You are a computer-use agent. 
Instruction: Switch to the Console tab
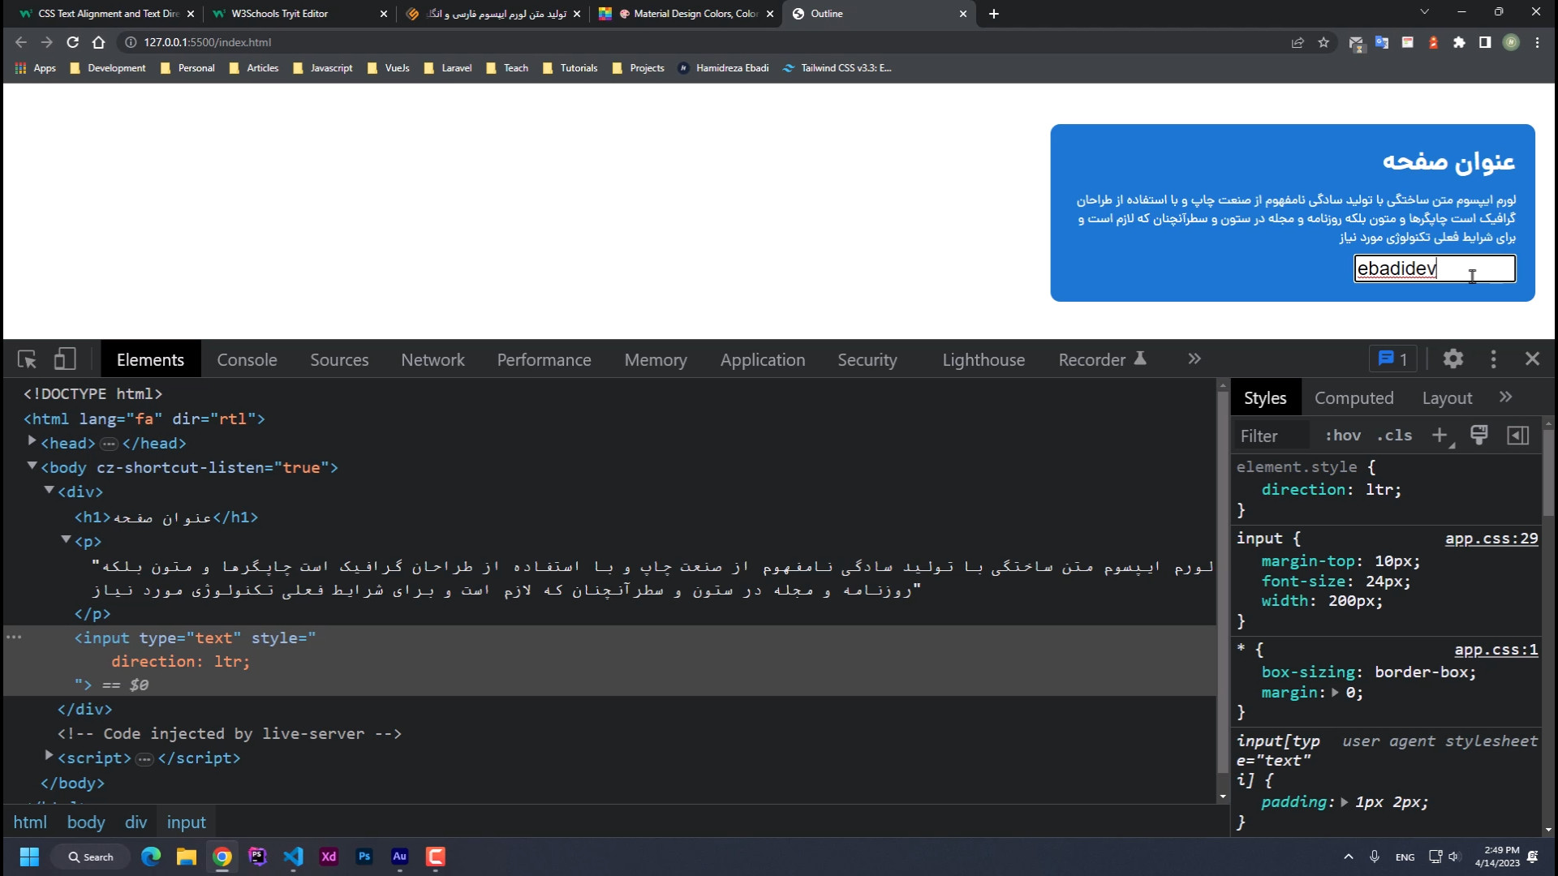click(x=247, y=360)
